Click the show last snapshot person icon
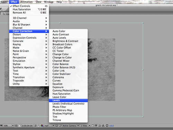The image size is (173, 130). click(x=38, y=125)
